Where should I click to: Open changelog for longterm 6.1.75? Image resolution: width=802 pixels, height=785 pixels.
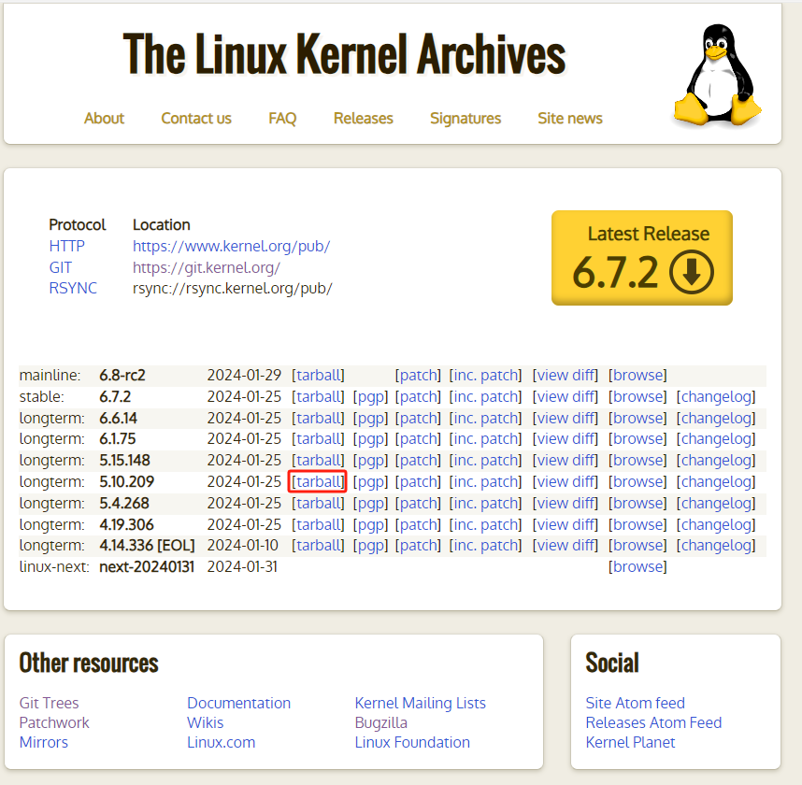coord(716,439)
